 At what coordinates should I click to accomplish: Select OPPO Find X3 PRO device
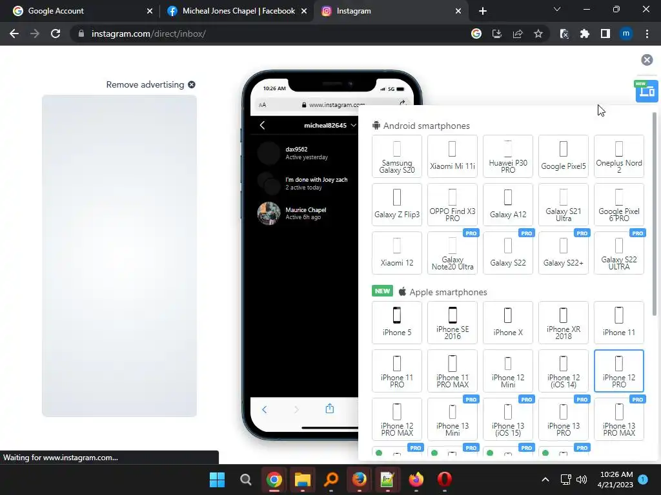click(453, 204)
